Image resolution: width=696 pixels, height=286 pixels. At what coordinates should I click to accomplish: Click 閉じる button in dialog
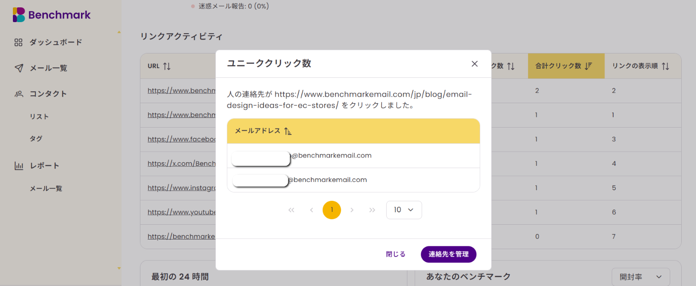coord(396,254)
